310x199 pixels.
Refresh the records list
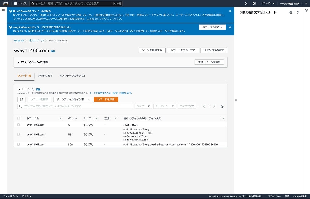pos(21,99)
